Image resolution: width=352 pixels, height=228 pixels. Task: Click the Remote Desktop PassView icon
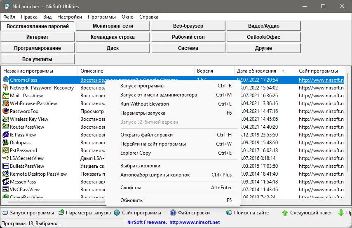click(x=6, y=174)
